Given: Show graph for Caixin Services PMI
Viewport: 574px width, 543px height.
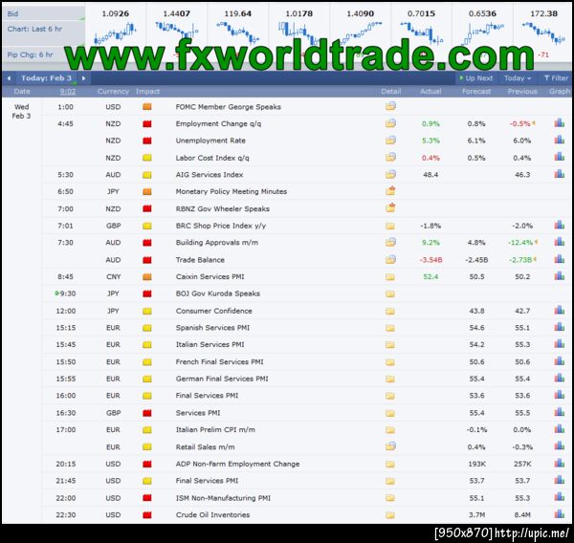Looking at the screenshot, I should (560, 276).
